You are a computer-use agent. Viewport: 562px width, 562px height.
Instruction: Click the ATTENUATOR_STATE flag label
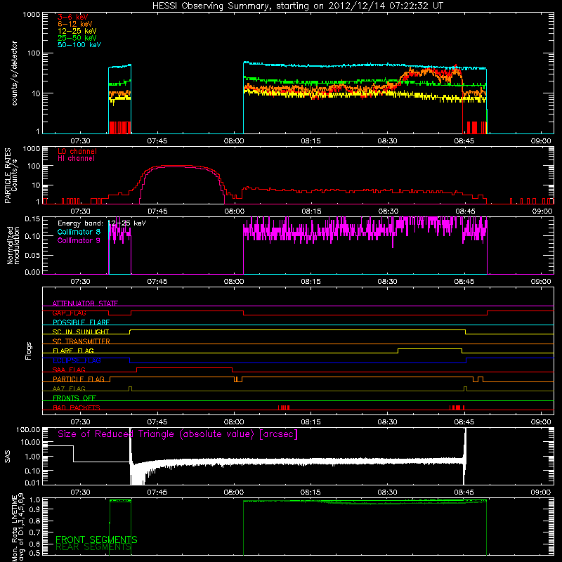[85, 303]
